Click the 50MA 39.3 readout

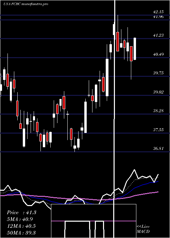click(x=21, y=233)
